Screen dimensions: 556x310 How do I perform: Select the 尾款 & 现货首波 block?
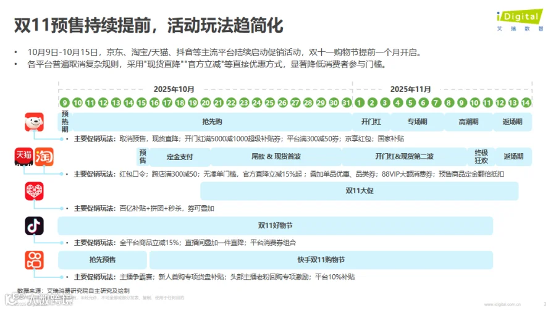[276, 157]
